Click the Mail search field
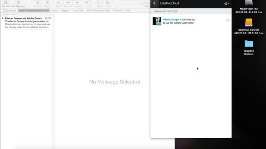 (x=136, y=3)
